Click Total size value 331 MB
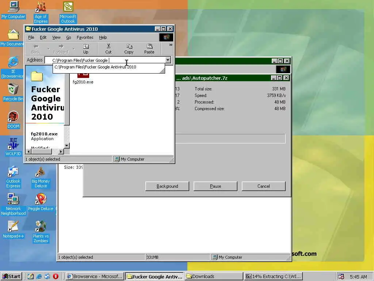The width and height of the screenshot is (374, 281). pyautogui.click(x=279, y=89)
